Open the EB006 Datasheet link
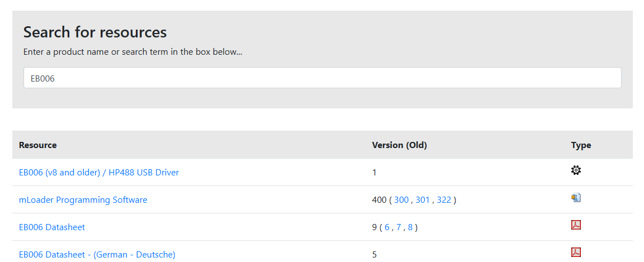 [52, 227]
